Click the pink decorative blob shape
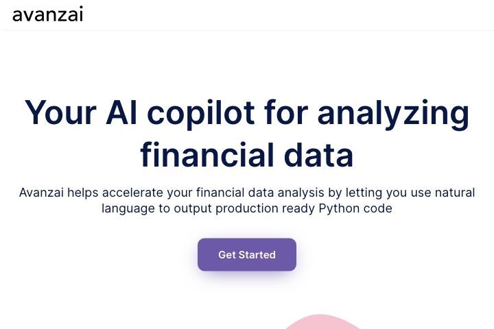The image size is (494, 329). pos(321,322)
